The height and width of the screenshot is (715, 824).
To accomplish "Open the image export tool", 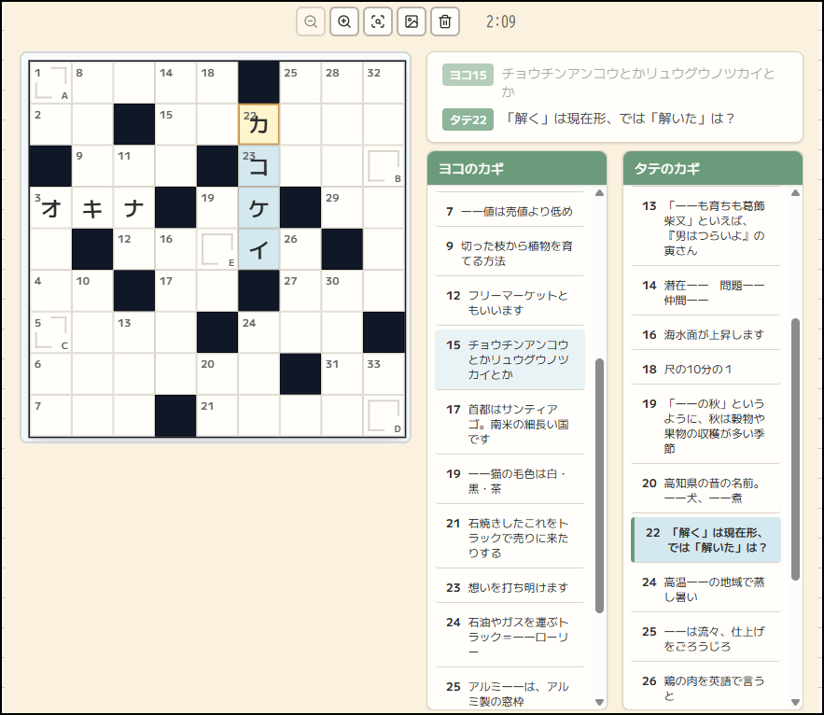I will [x=411, y=21].
